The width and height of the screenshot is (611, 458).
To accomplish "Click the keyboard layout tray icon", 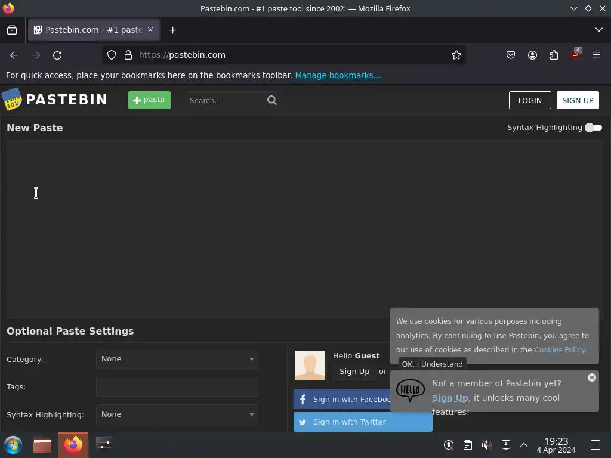I will click(x=506, y=444).
